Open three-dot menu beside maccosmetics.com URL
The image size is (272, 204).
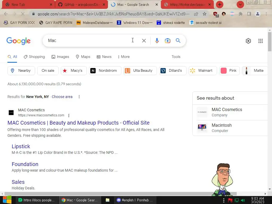[x=69, y=115]
